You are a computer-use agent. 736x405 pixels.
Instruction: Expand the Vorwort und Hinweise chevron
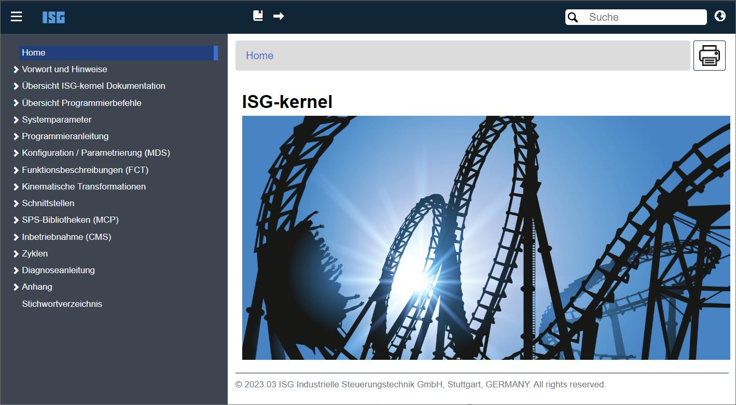pos(16,70)
